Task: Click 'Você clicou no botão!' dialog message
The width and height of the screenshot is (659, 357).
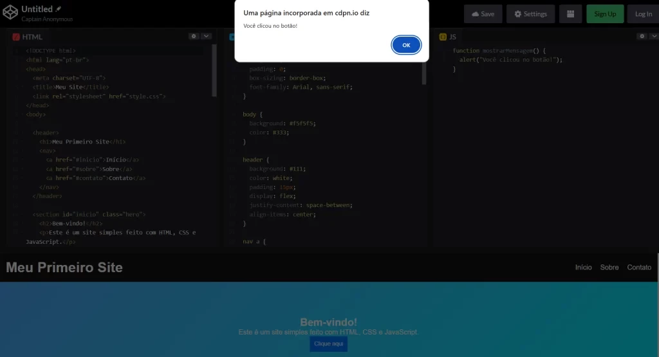Action: click(x=270, y=26)
